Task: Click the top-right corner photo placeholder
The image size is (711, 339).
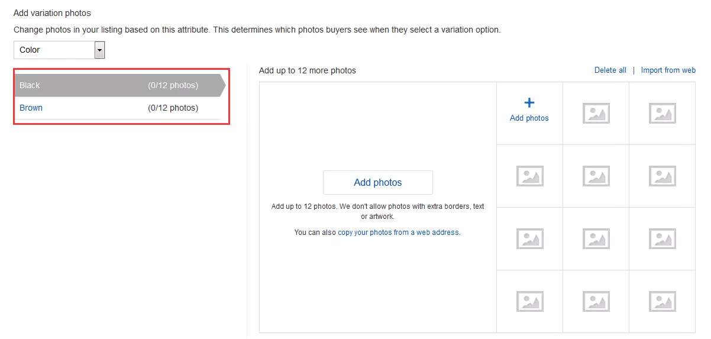Action: pos(662,113)
